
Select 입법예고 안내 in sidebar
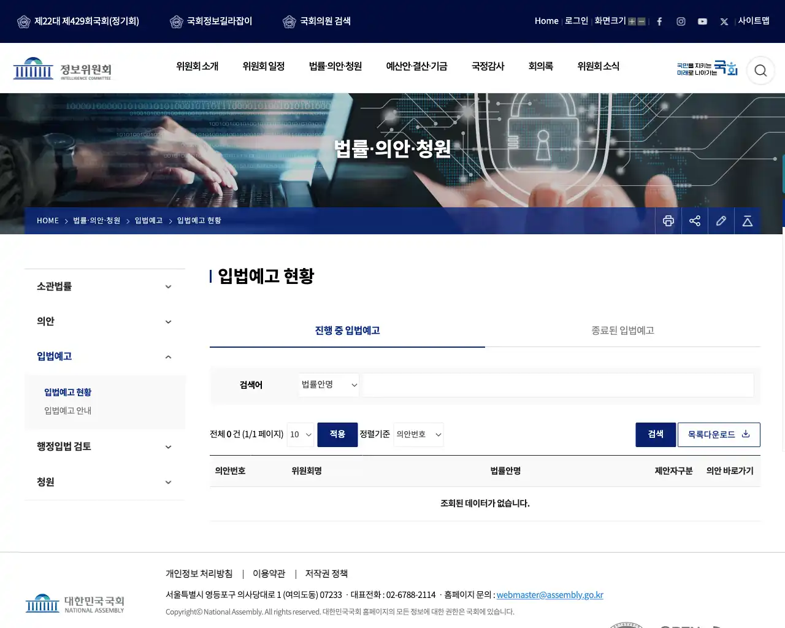[67, 411]
